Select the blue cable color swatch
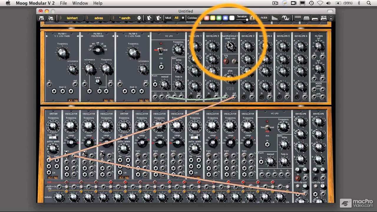Viewport: 377px width, 212px height. [x=225, y=18]
